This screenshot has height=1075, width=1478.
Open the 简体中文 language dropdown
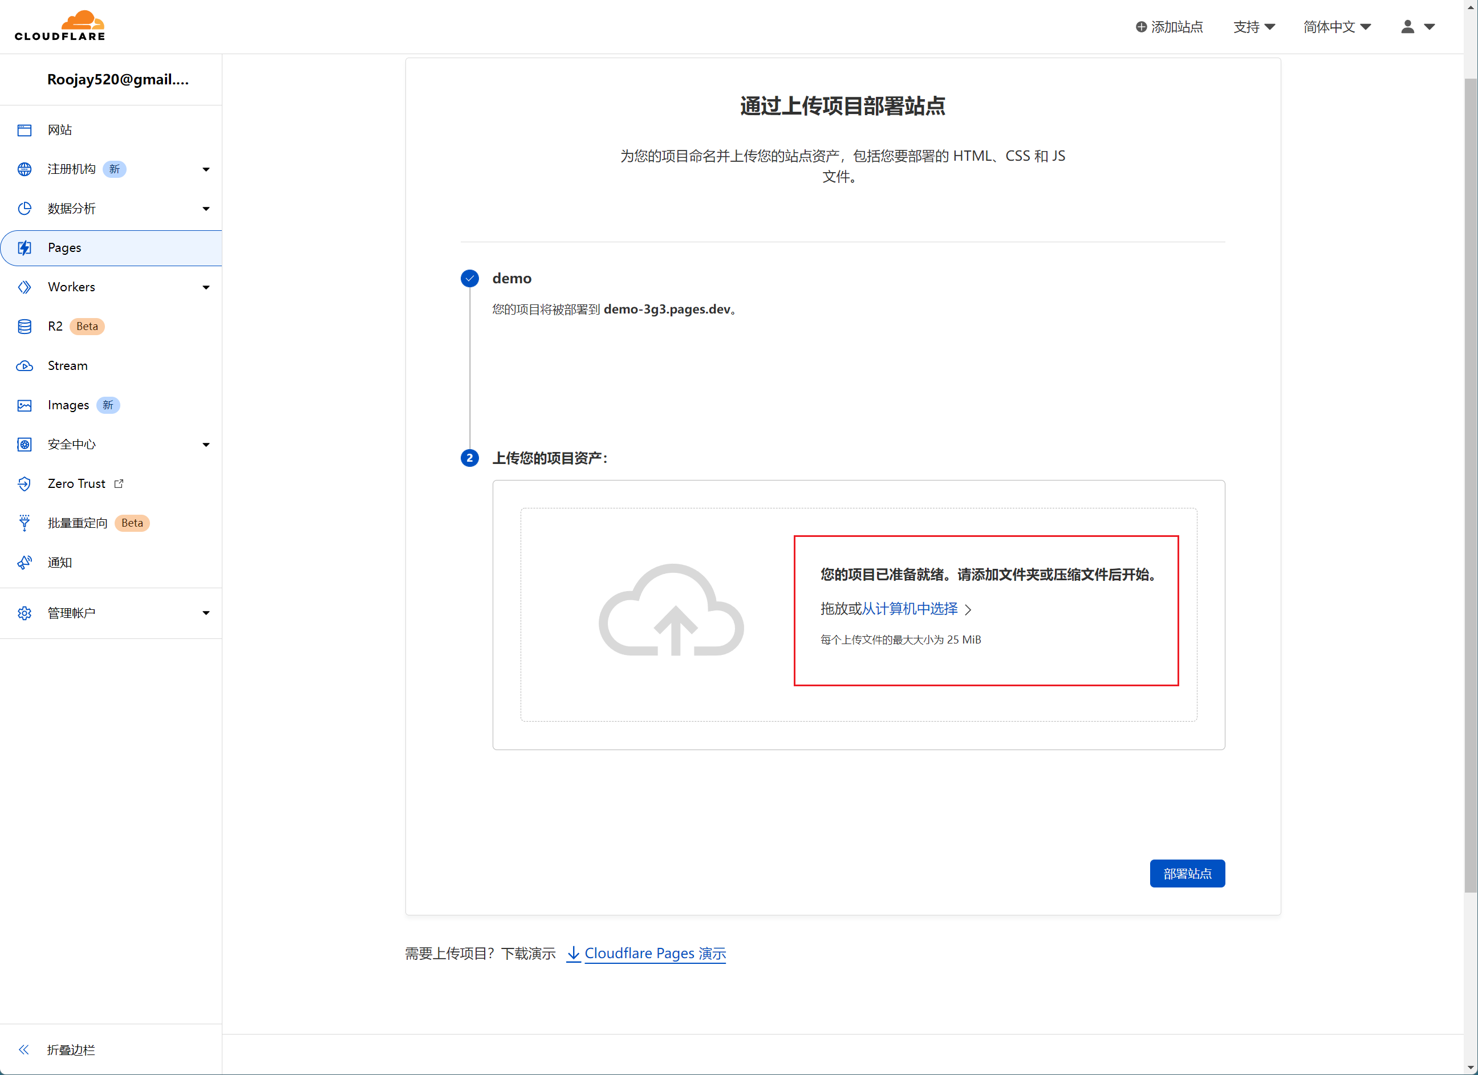tap(1337, 27)
